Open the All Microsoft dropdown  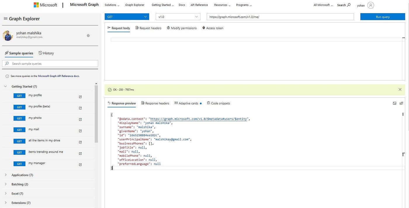click(x=323, y=5)
